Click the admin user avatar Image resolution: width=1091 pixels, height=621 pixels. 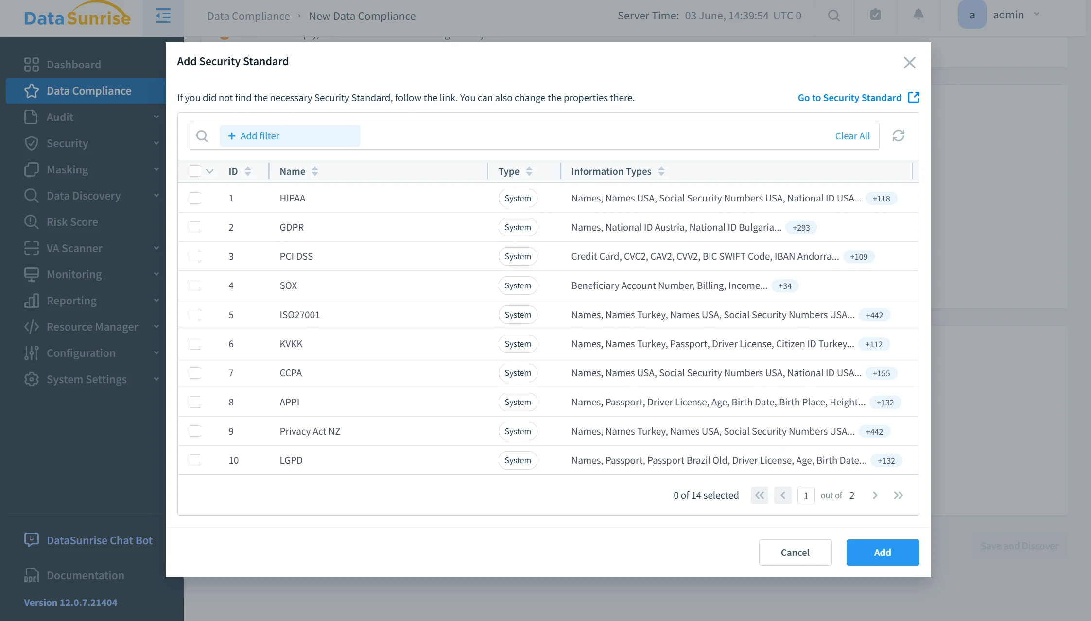[972, 15]
